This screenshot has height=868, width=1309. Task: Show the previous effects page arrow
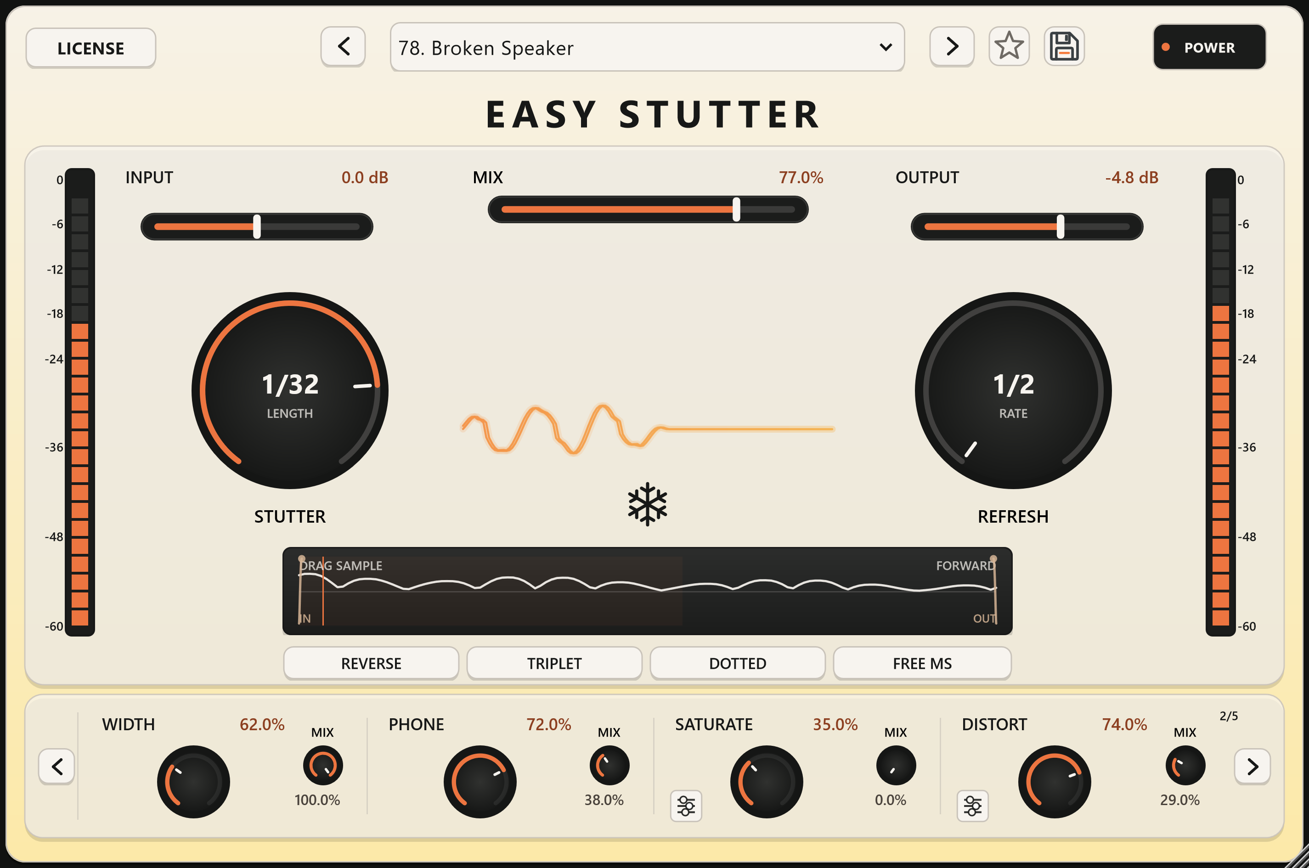pyautogui.click(x=56, y=766)
